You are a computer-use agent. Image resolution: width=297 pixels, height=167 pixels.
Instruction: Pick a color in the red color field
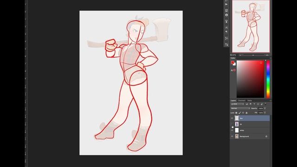click(x=251, y=79)
